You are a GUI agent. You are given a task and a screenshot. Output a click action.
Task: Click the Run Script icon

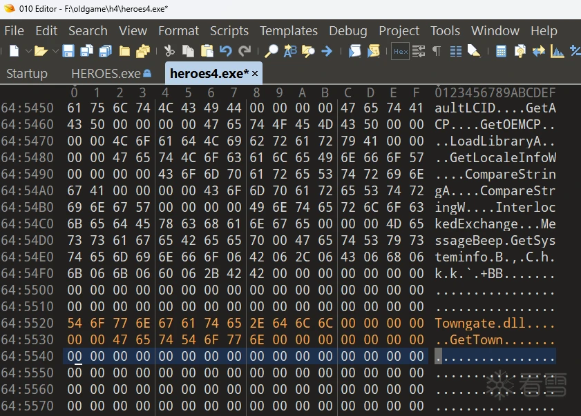354,50
